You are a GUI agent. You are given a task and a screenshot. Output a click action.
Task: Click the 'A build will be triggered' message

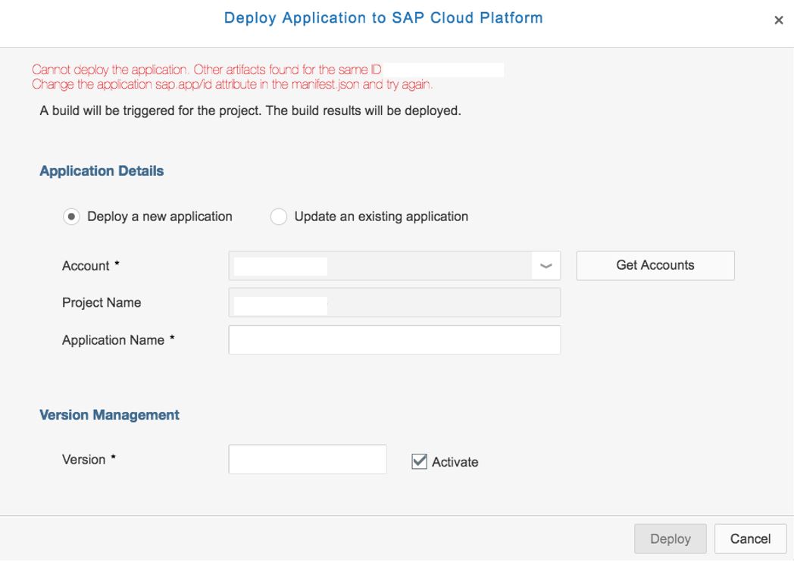(x=250, y=111)
